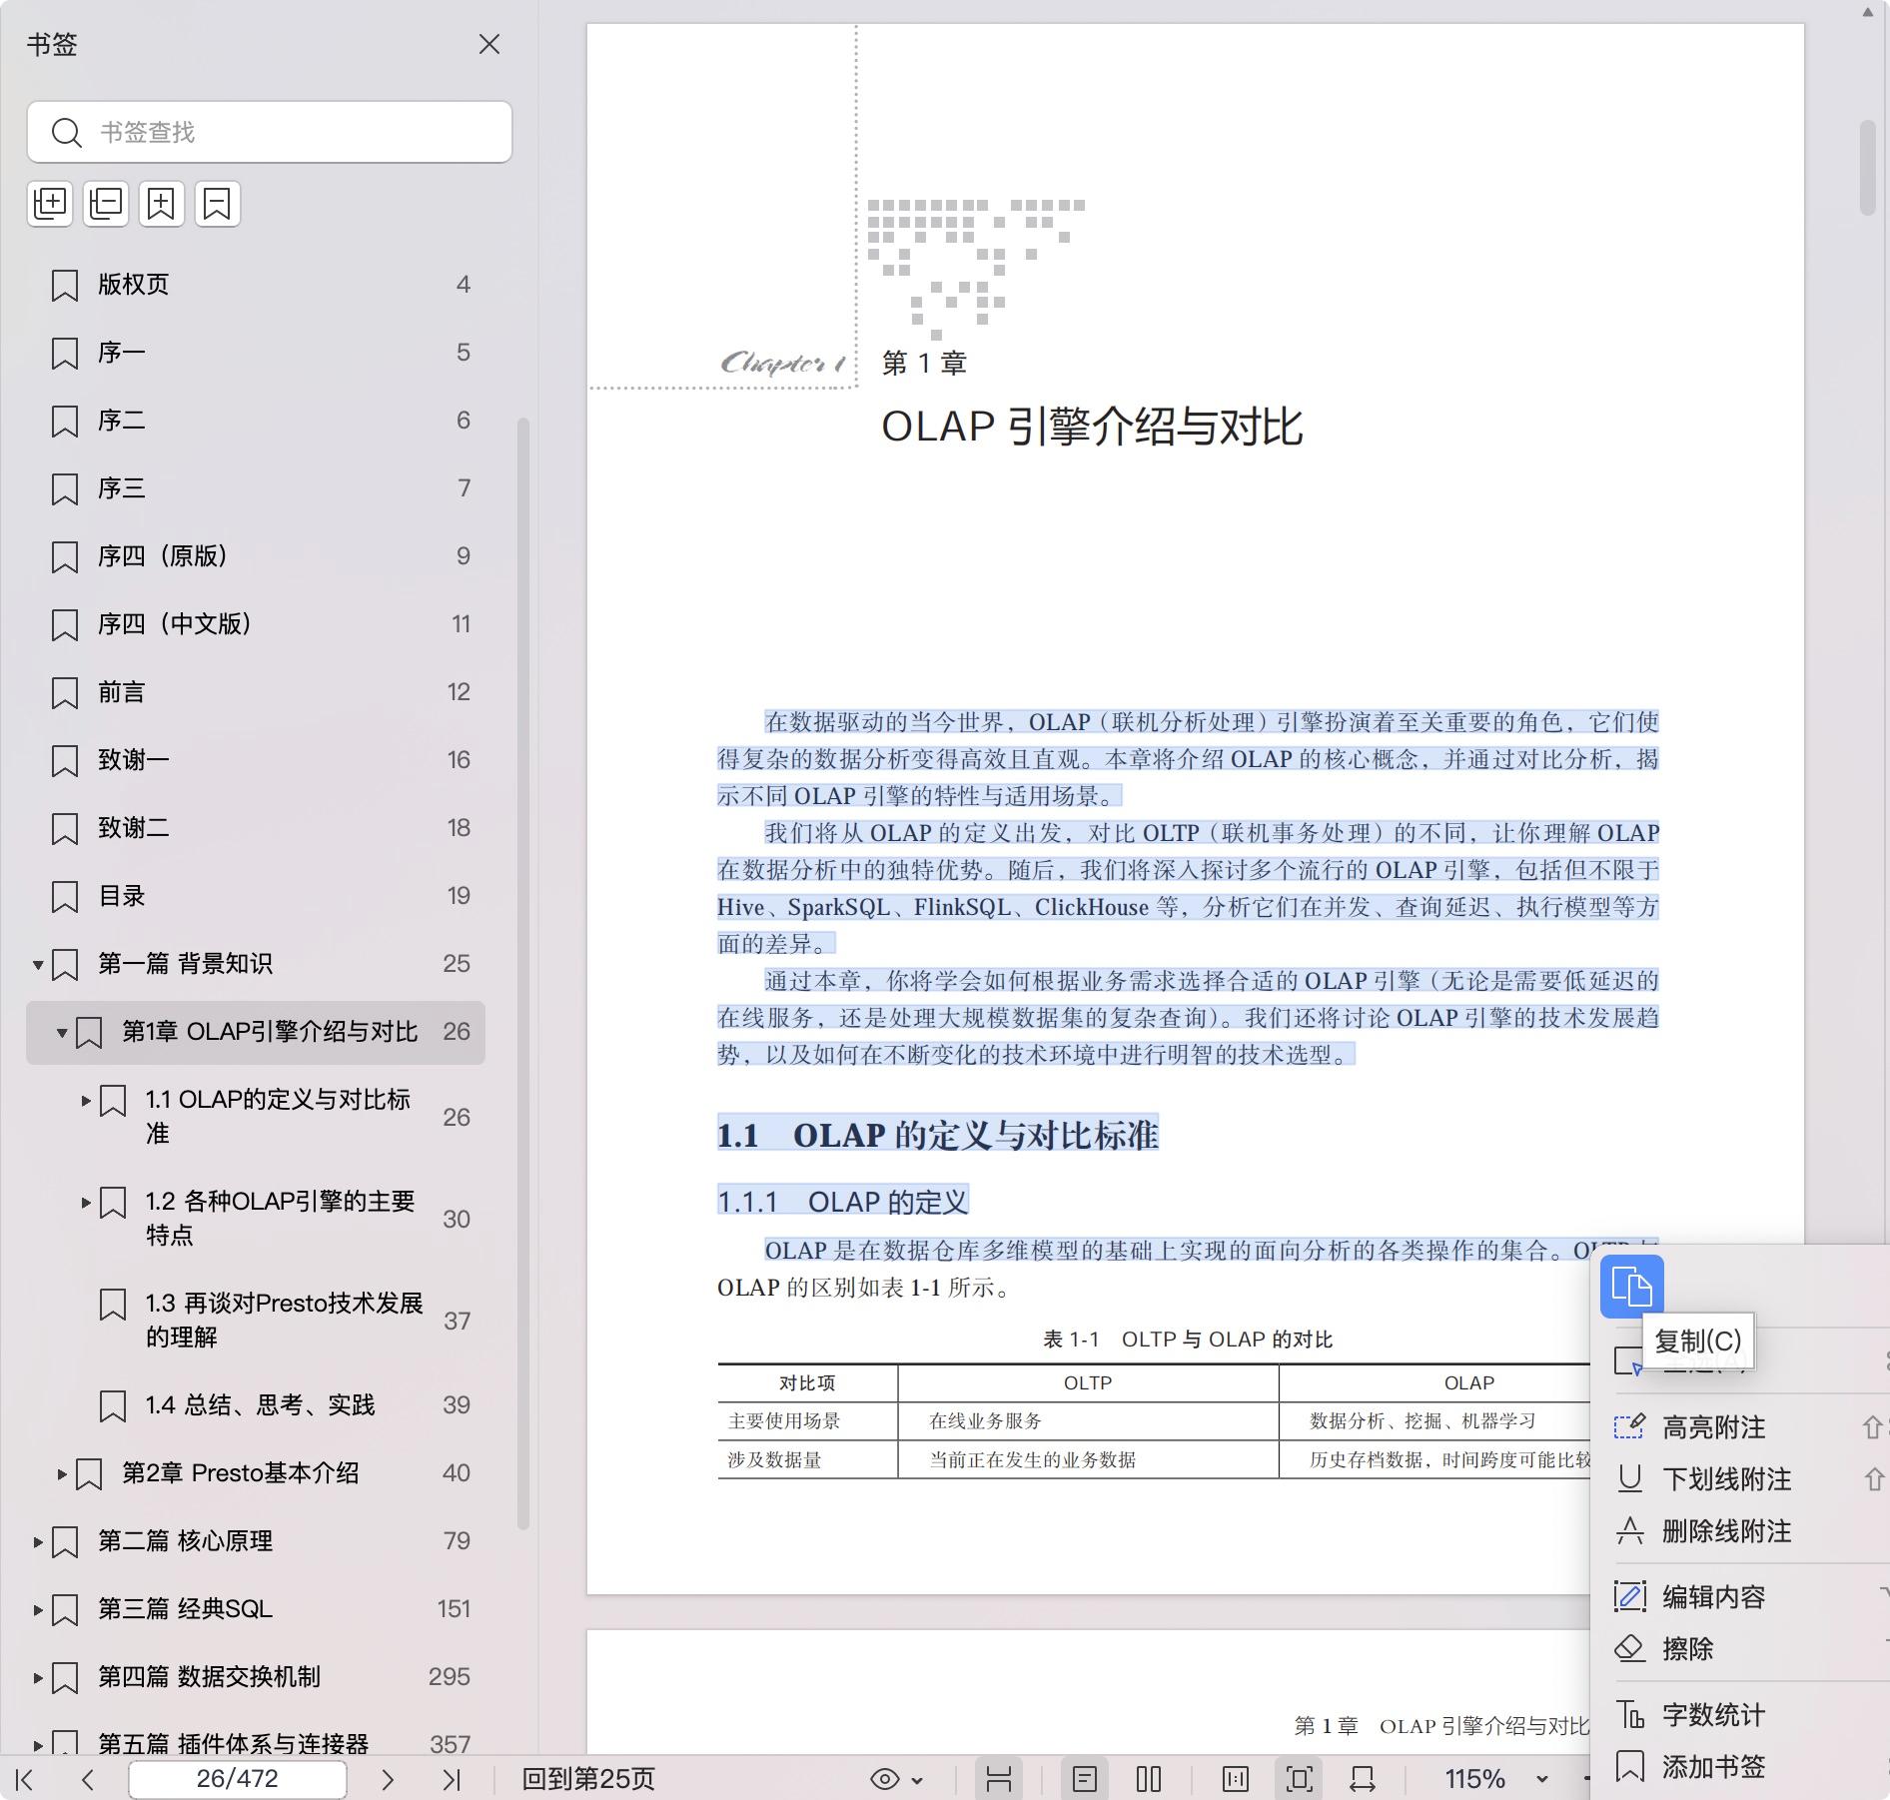This screenshot has width=1890, height=1800.
Task: Click the remove bookmark minus icon
Action: point(218,204)
